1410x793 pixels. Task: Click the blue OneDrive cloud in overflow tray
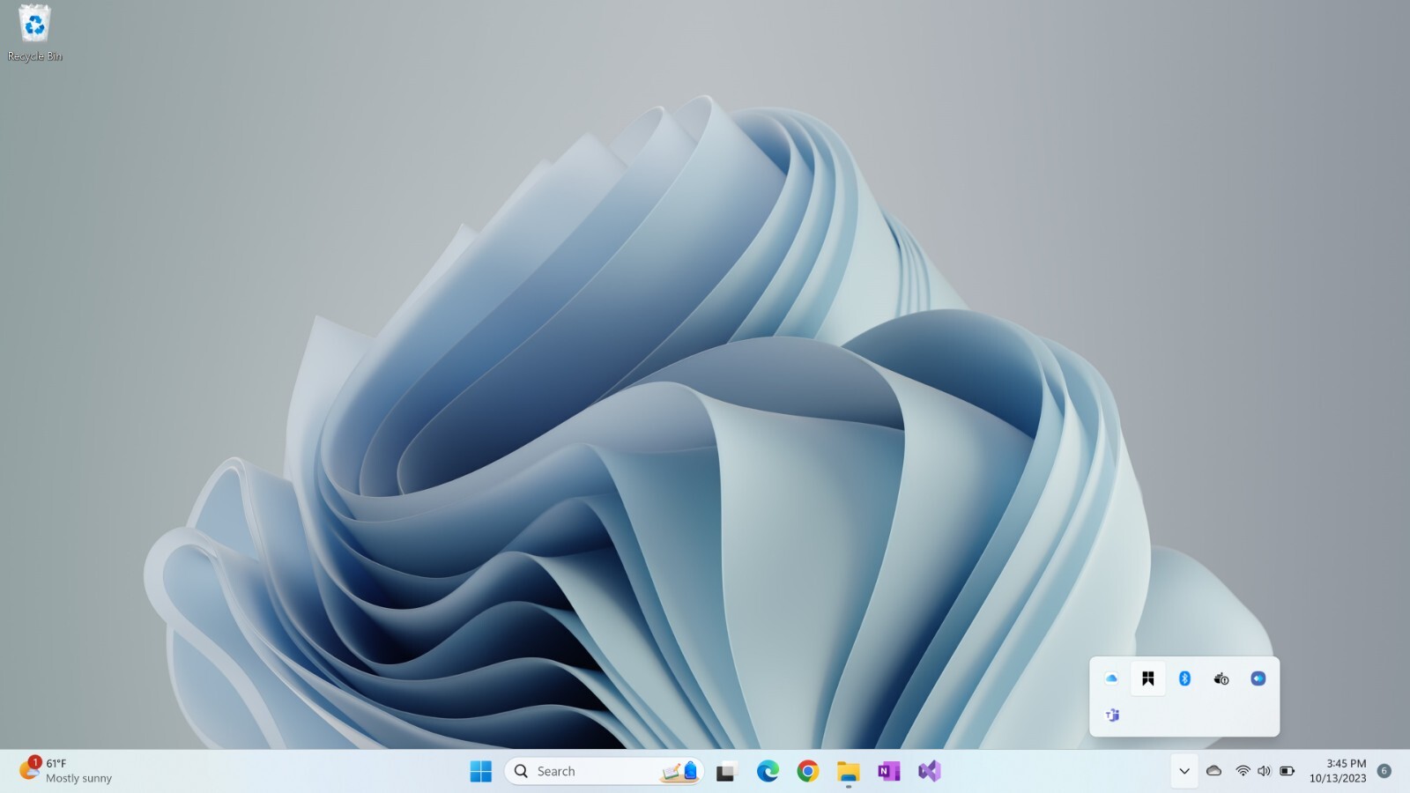click(1111, 678)
